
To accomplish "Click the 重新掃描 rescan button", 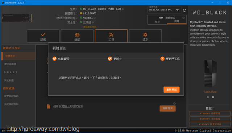I will click(x=171, y=90).
